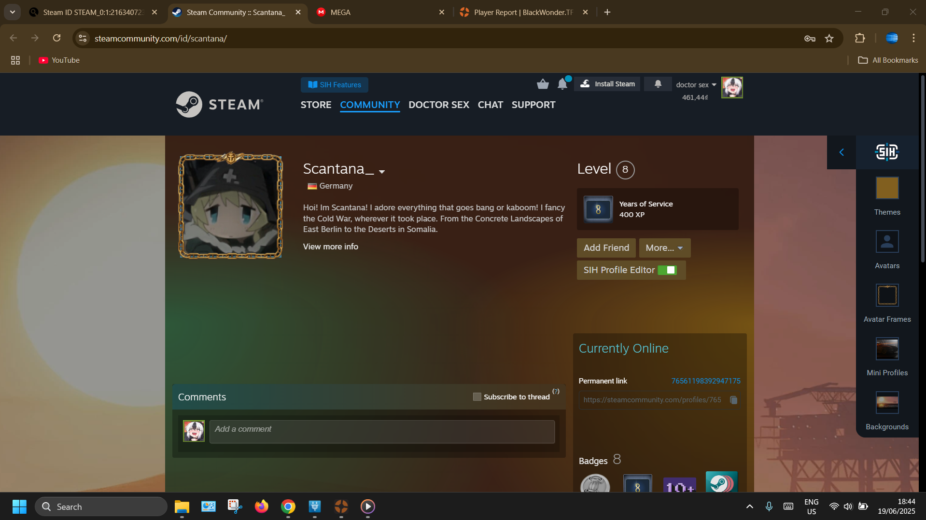Expand the doctor sex account dropdown
The image size is (926, 520).
pos(696,85)
